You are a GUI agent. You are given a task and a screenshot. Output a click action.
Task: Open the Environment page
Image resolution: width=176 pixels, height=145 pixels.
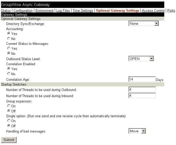(44, 10)
